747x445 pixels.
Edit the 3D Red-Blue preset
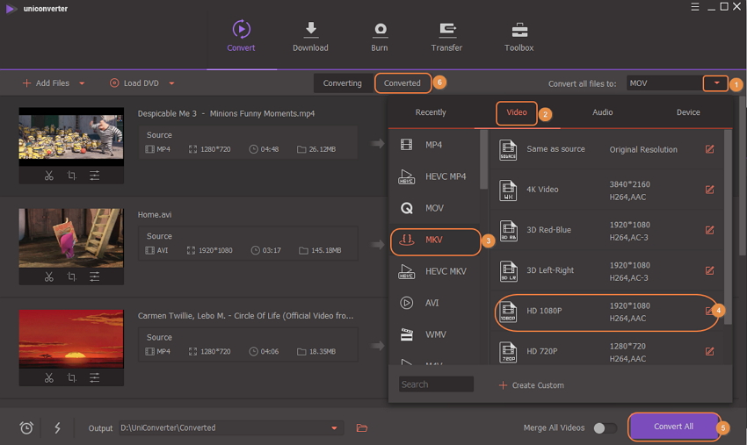[x=709, y=230]
